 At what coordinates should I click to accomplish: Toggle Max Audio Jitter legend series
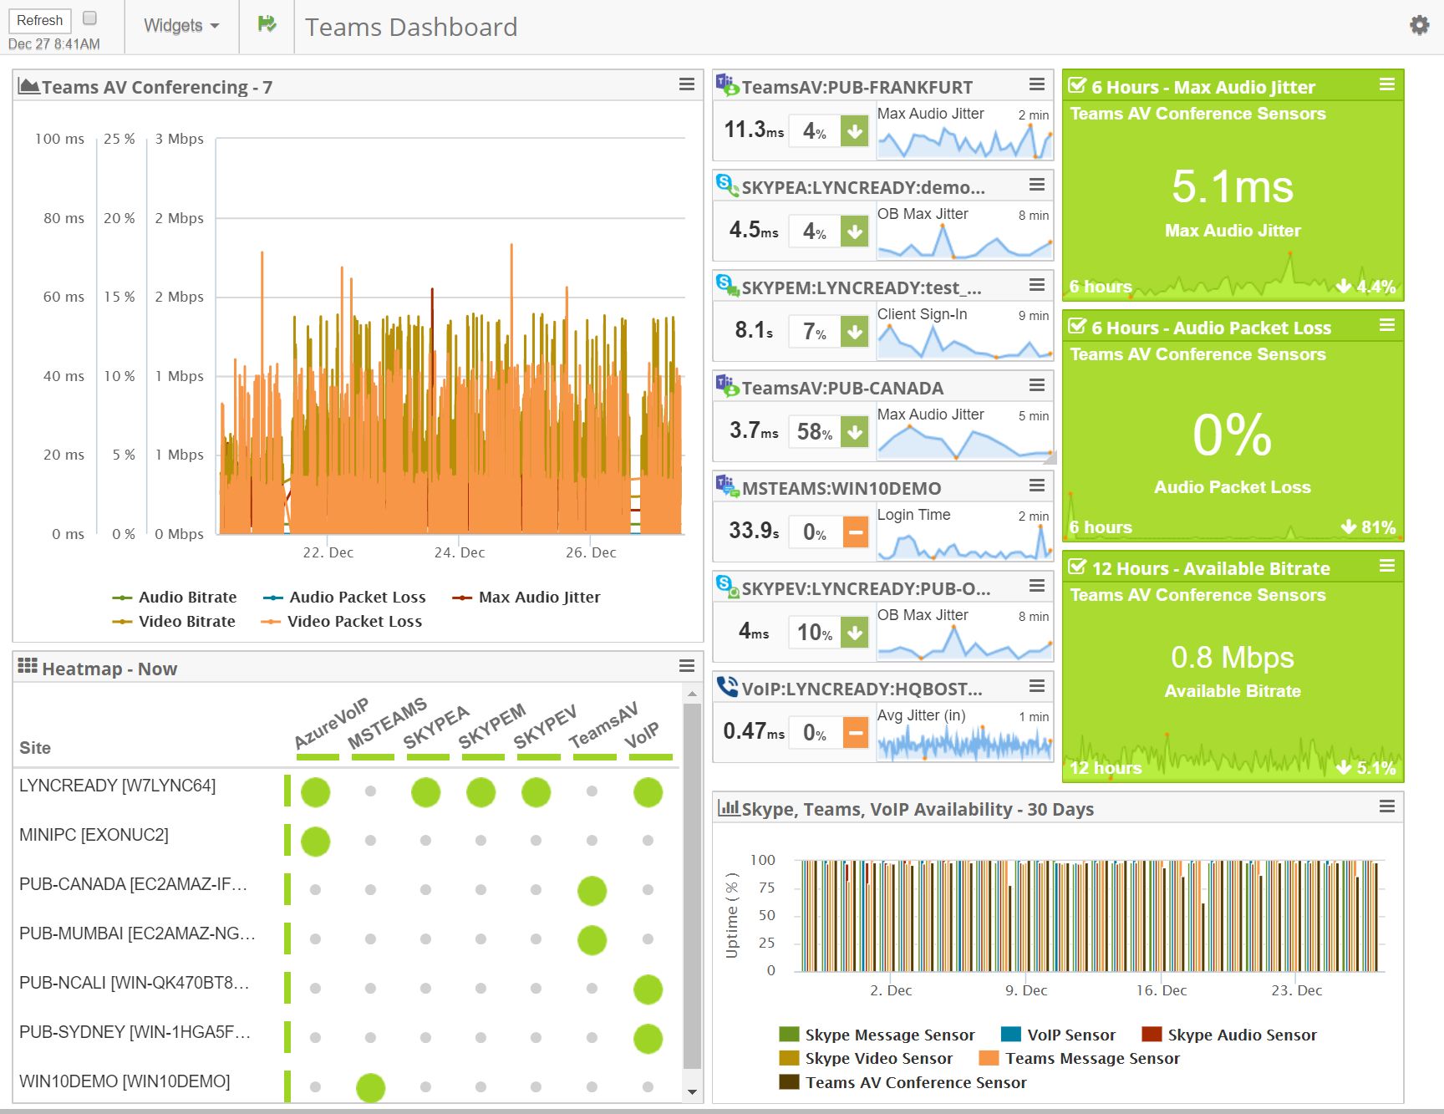(526, 598)
